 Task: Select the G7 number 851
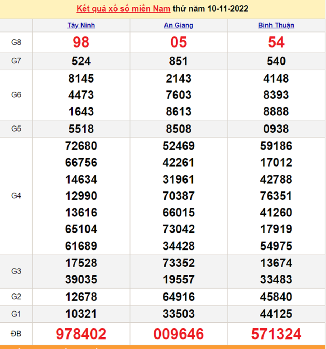pyautogui.click(x=178, y=61)
